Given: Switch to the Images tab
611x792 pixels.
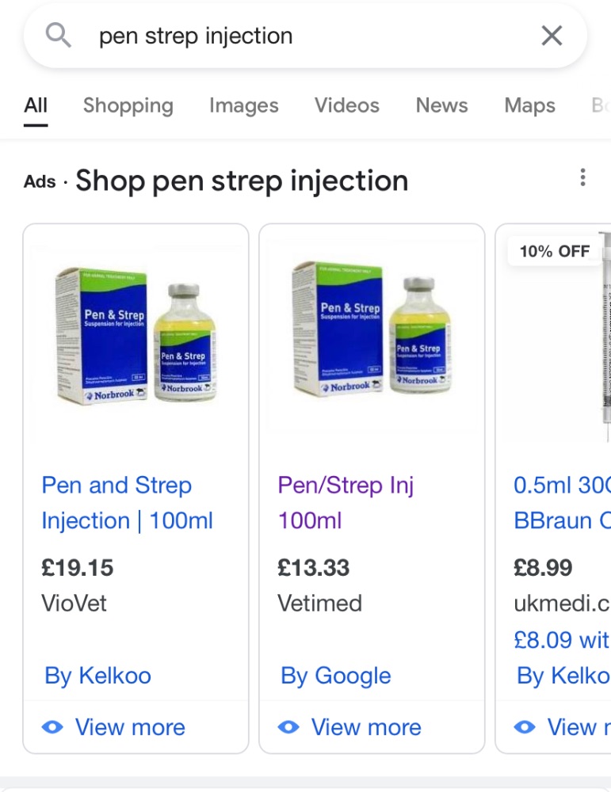Looking at the screenshot, I should (x=244, y=105).
